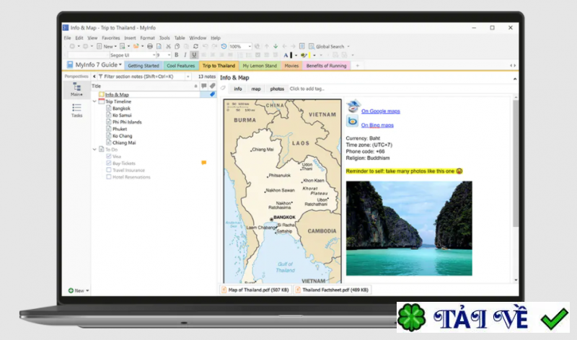Screen dimensions: 577x340
Task: Collapse the Info & Map note header chevron
Action: pos(515,79)
